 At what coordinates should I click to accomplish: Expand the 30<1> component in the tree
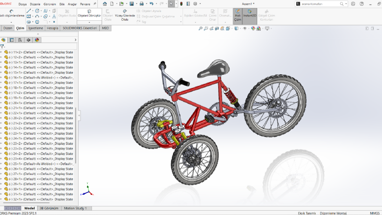[x=1, y=189]
